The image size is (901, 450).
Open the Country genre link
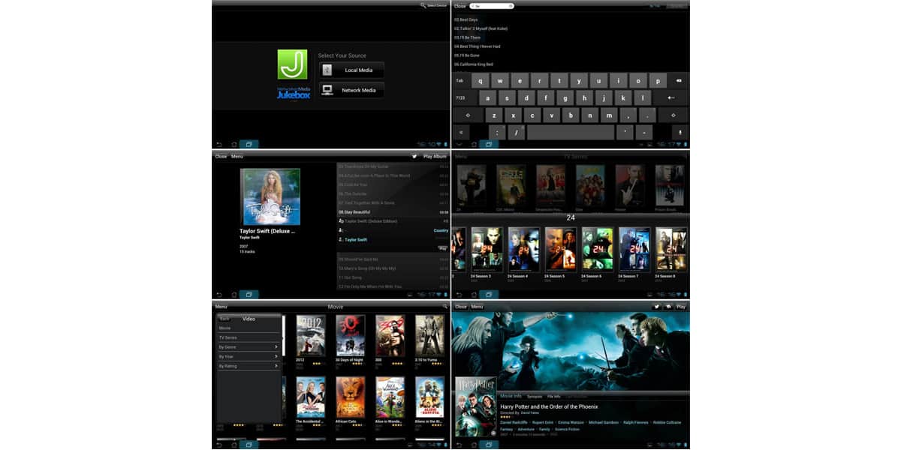point(441,230)
